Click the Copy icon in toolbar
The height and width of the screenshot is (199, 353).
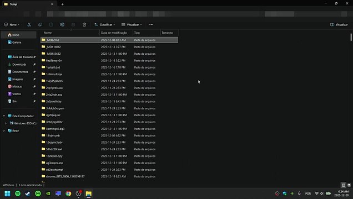[40, 25]
